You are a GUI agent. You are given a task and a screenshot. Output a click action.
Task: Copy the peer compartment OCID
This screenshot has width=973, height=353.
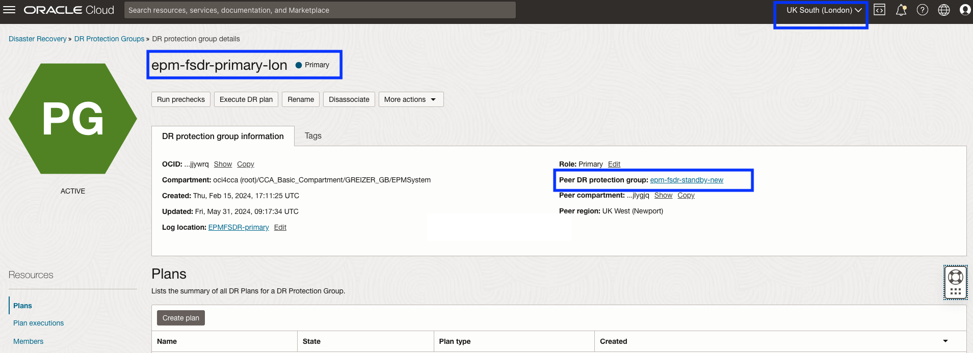(x=686, y=195)
